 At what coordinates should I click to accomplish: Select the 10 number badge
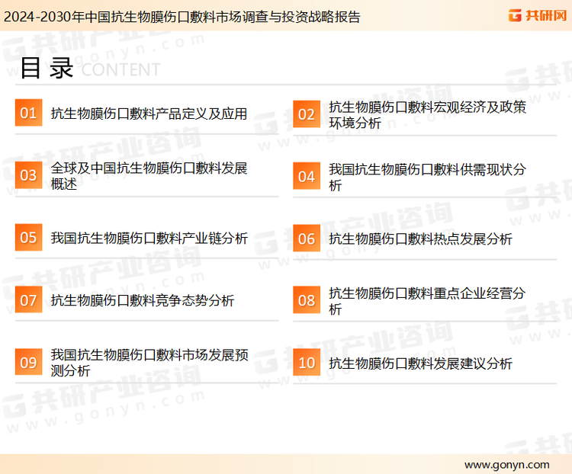click(306, 363)
